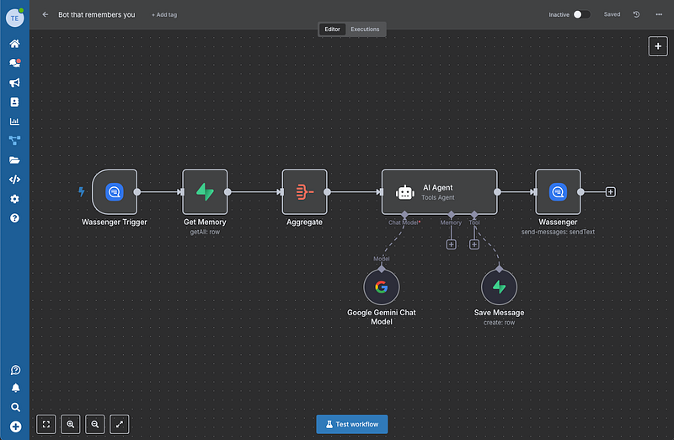This screenshot has width=674, height=440.
Task: Switch to the Editor tab
Action: (x=333, y=30)
